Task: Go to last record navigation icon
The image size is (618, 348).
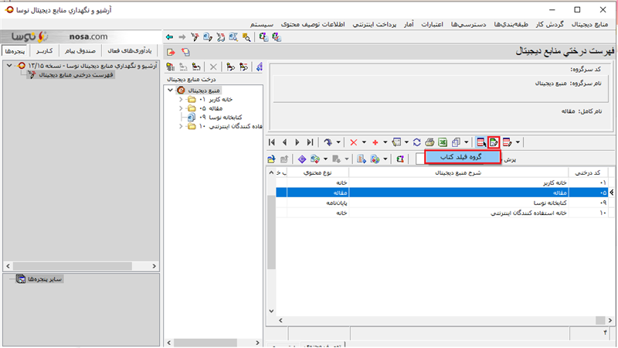Action: 310,142
